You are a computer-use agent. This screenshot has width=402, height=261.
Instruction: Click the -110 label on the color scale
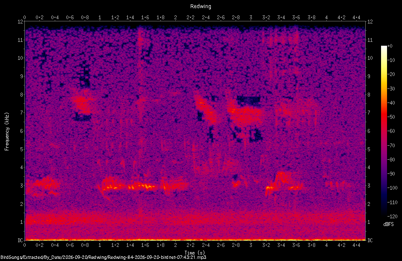click(392, 202)
